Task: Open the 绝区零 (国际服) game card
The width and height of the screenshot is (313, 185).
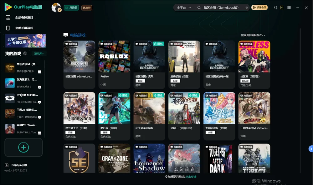Action: [x=254, y=64]
